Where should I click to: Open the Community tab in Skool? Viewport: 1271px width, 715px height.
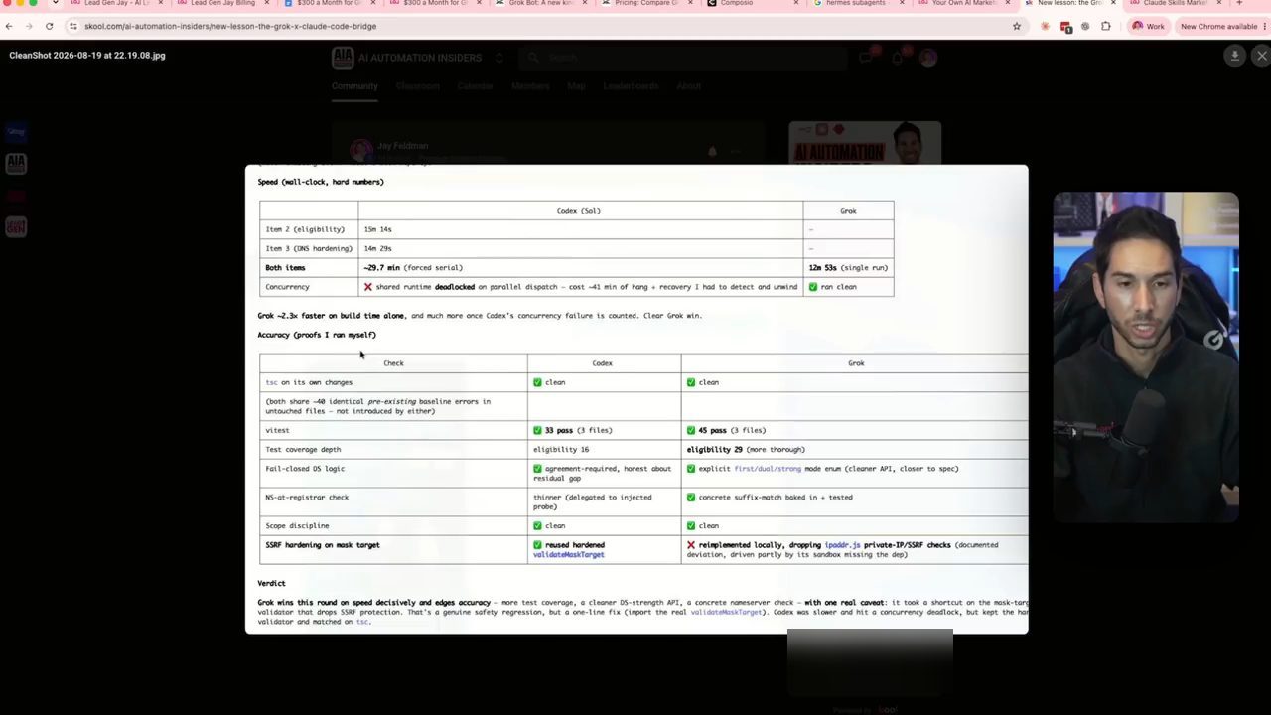click(x=354, y=86)
